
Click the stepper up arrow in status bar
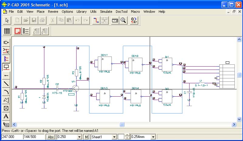127,135
